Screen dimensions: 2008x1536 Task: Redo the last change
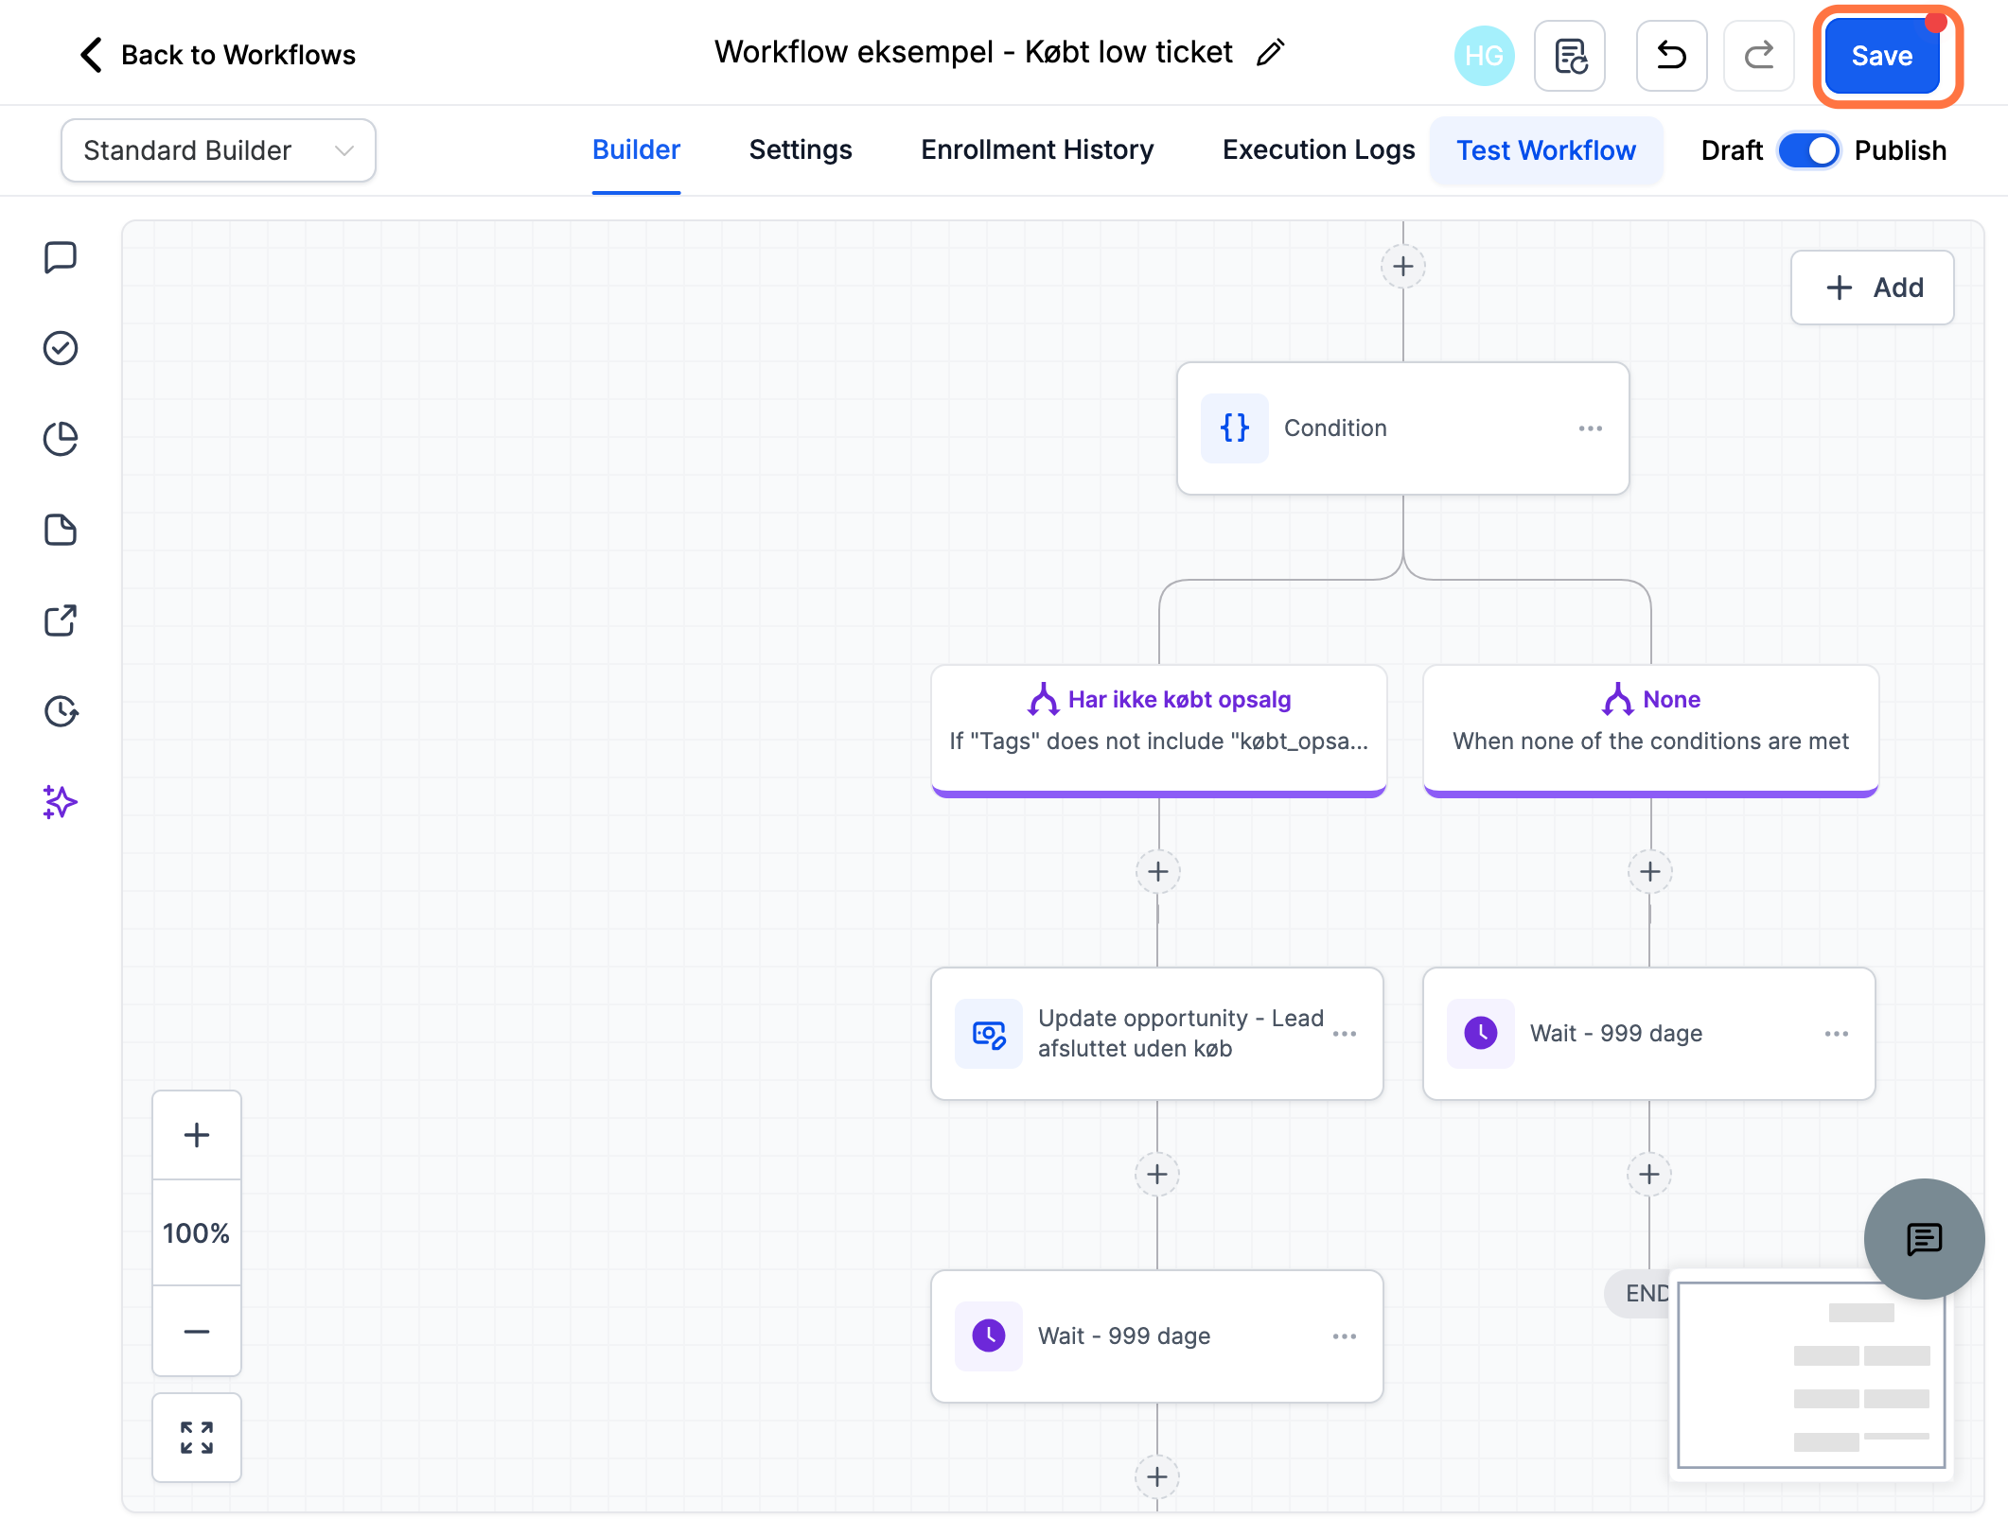1759,56
